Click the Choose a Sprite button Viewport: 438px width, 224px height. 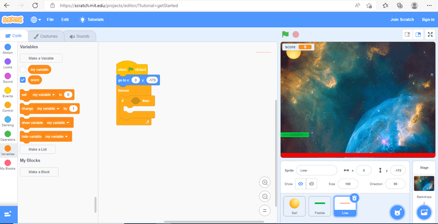(x=397, y=213)
